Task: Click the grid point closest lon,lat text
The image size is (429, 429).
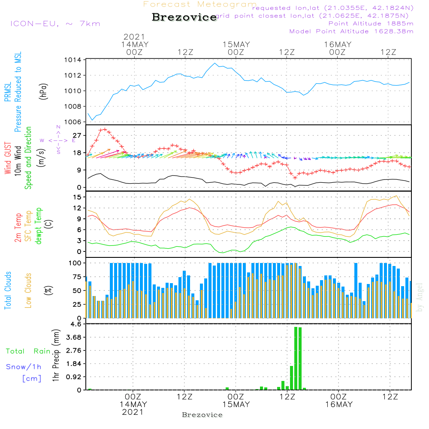Action: (x=312, y=16)
